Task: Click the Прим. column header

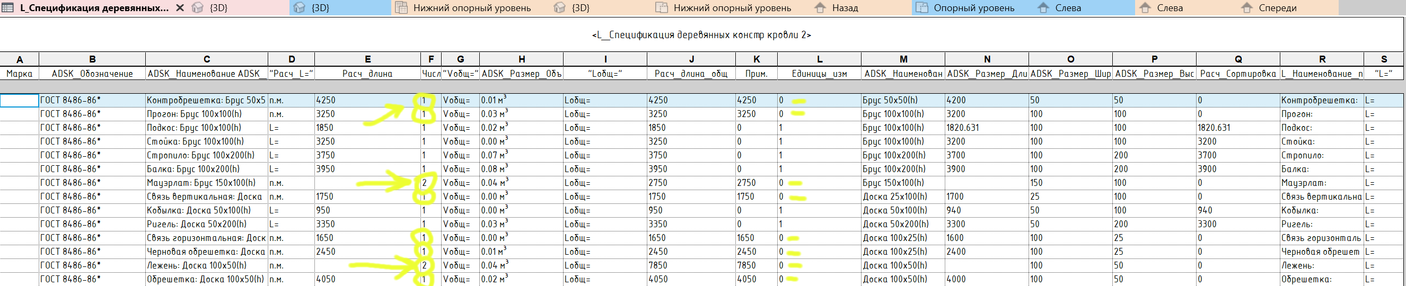Action: point(757,74)
